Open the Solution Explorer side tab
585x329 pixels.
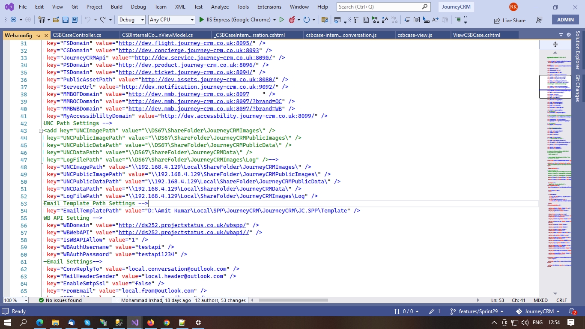pos(578,50)
